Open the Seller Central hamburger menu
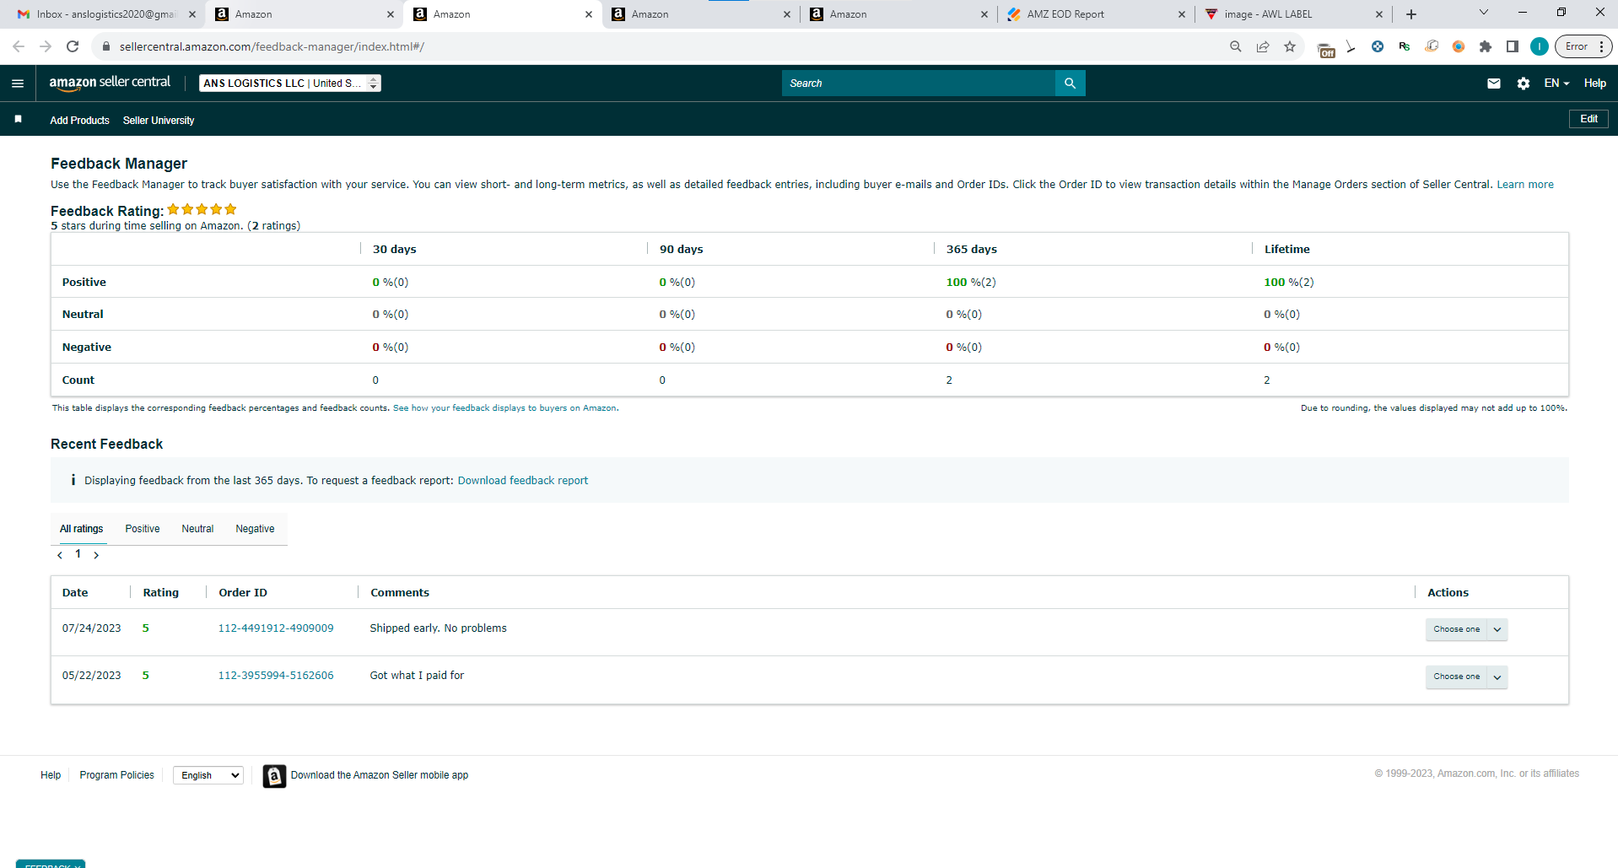The height and width of the screenshot is (868, 1618). coord(18,83)
